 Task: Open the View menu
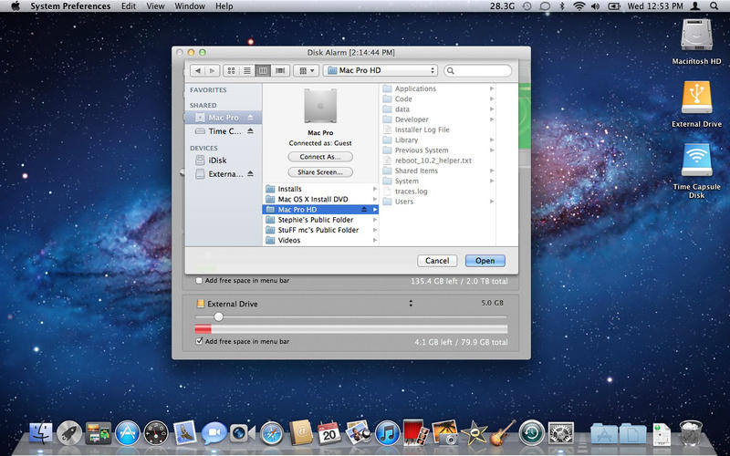(155, 6)
